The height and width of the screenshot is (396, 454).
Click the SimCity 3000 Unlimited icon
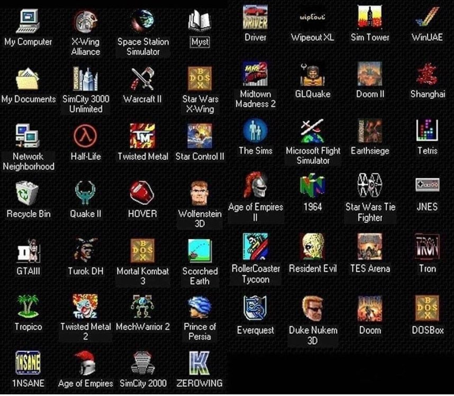(x=85, y=78)
